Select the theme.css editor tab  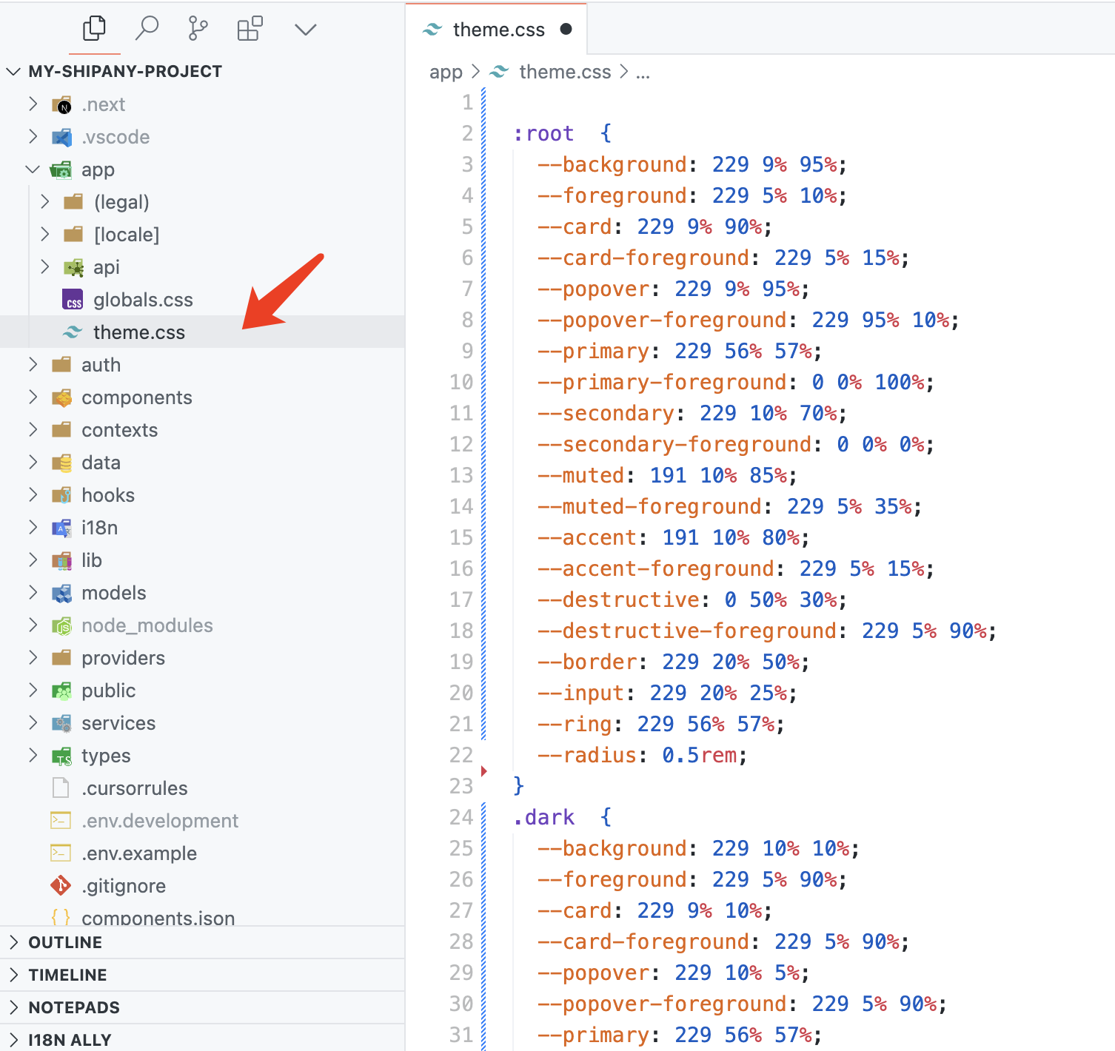[x=497, y=30]
